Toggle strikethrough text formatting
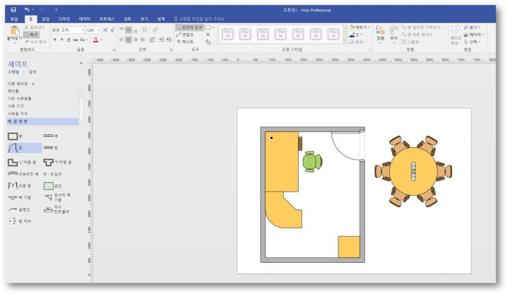 (75, 40)
